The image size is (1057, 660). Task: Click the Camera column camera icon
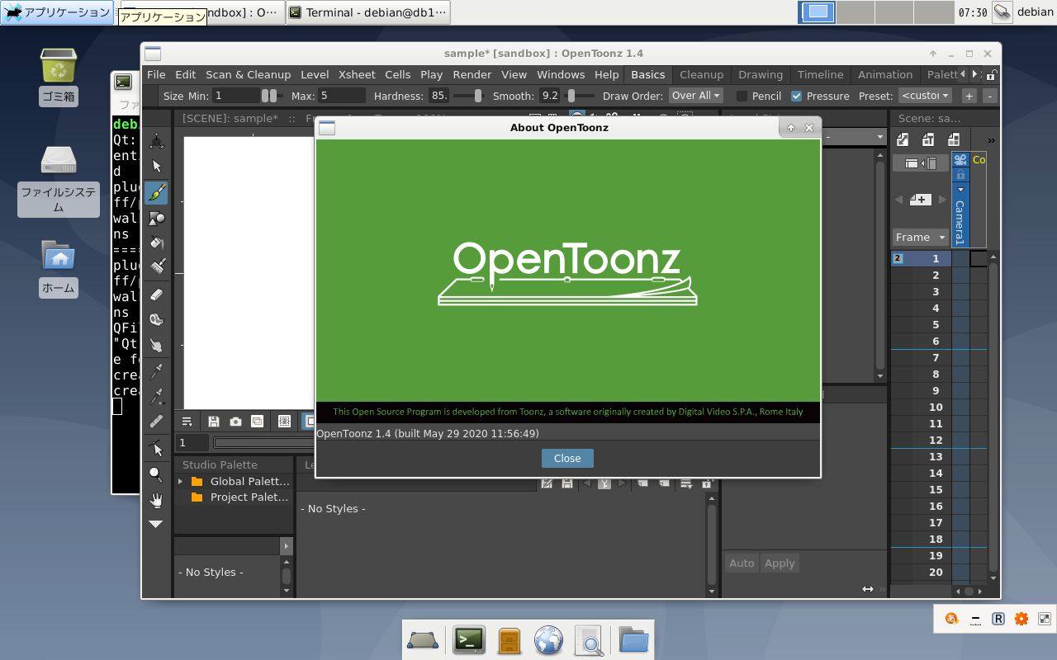tap(960, 160)
